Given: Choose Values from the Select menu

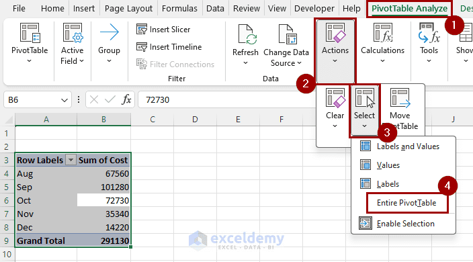Looking at the screenshot, I should tap(403, 165).
